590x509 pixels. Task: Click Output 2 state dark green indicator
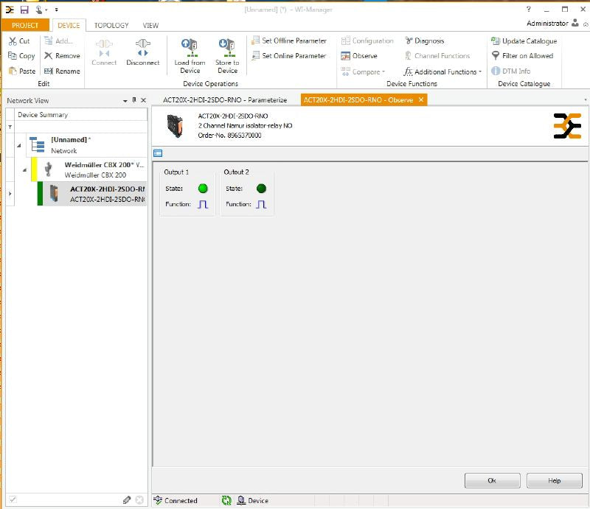click(261, 189)
